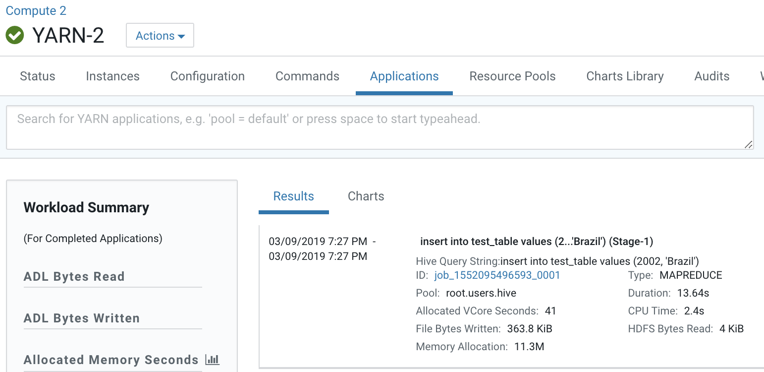The height and width of the screenshot is (372, 764).
Task: Open the Allocated Memory Seconds chart icon
Action: [212, 360]
